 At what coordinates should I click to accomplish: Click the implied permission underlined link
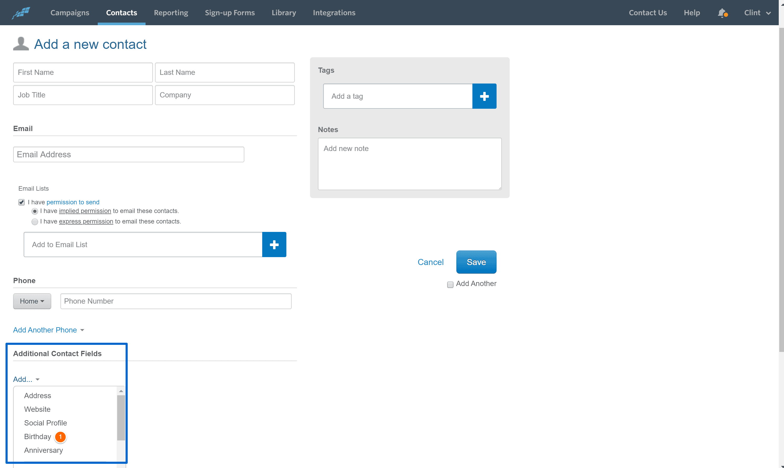point(85,211)
